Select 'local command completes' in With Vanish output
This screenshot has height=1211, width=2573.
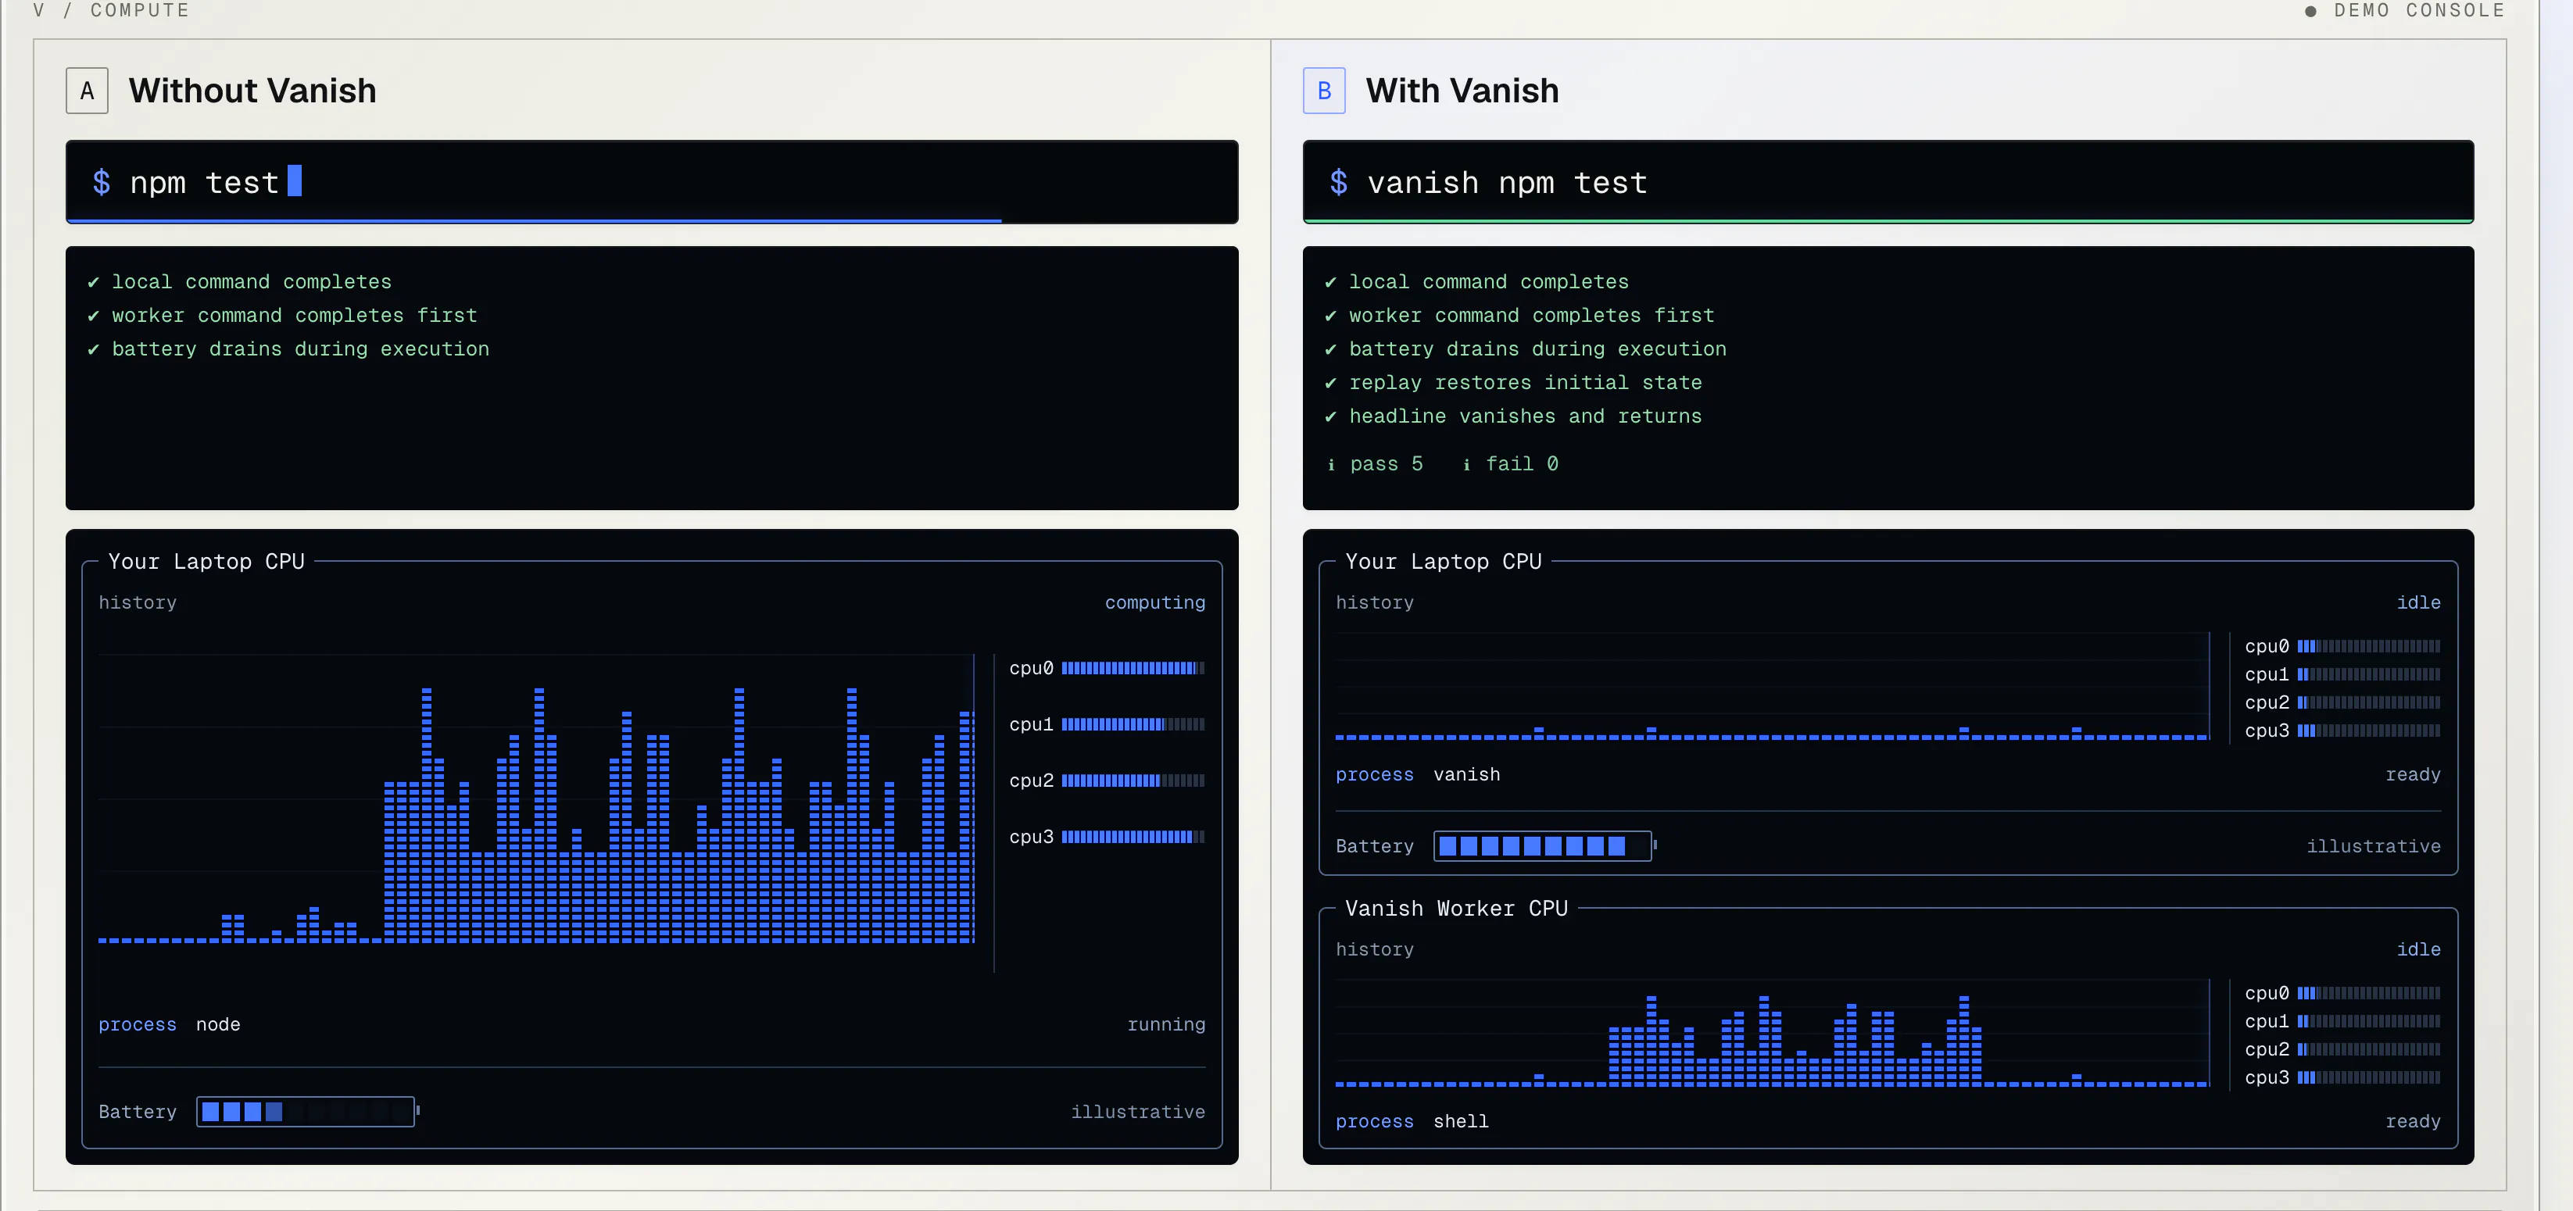pyautogui.click(x=1488, y=283)
